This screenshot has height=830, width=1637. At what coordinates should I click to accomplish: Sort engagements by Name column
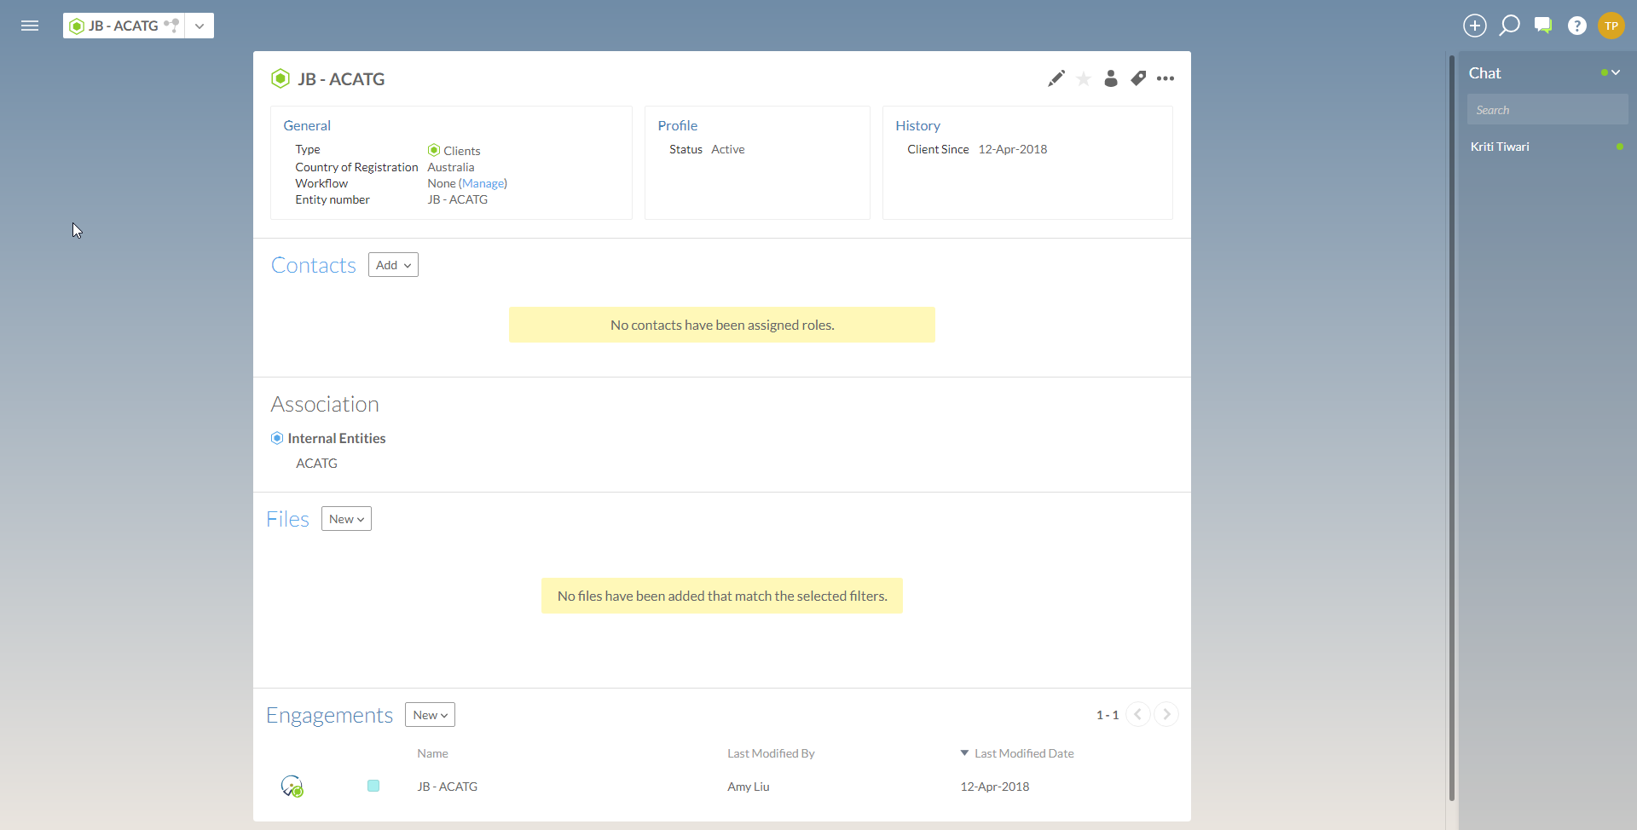coord(432,753)
